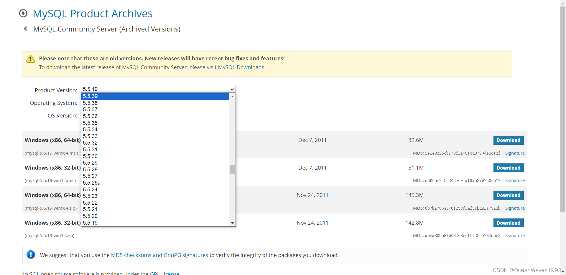This screenshot has width=566, height=275.
Task: Click the mysql-5.5.19-winx64.zip filename
Action: [x=51, y=208]
